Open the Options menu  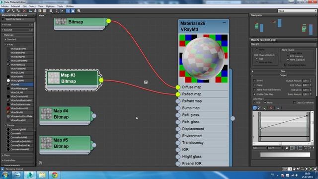[50, 6]
